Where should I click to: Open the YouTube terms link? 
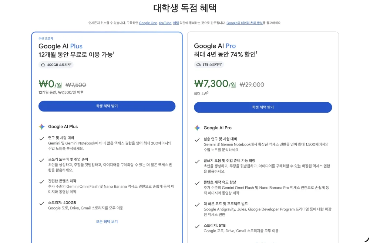pos(165,23)
